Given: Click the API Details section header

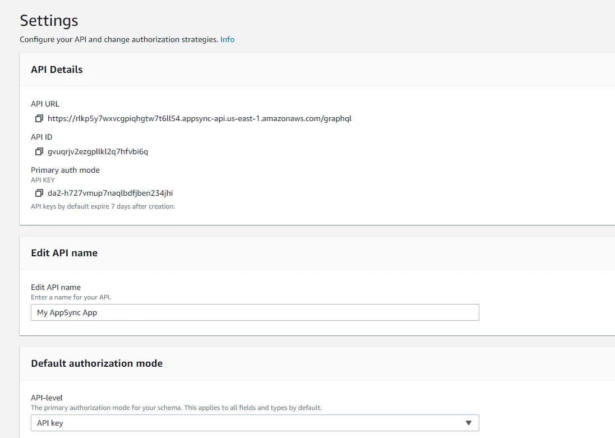Looking at the screenshot, I should coord(57,70).
